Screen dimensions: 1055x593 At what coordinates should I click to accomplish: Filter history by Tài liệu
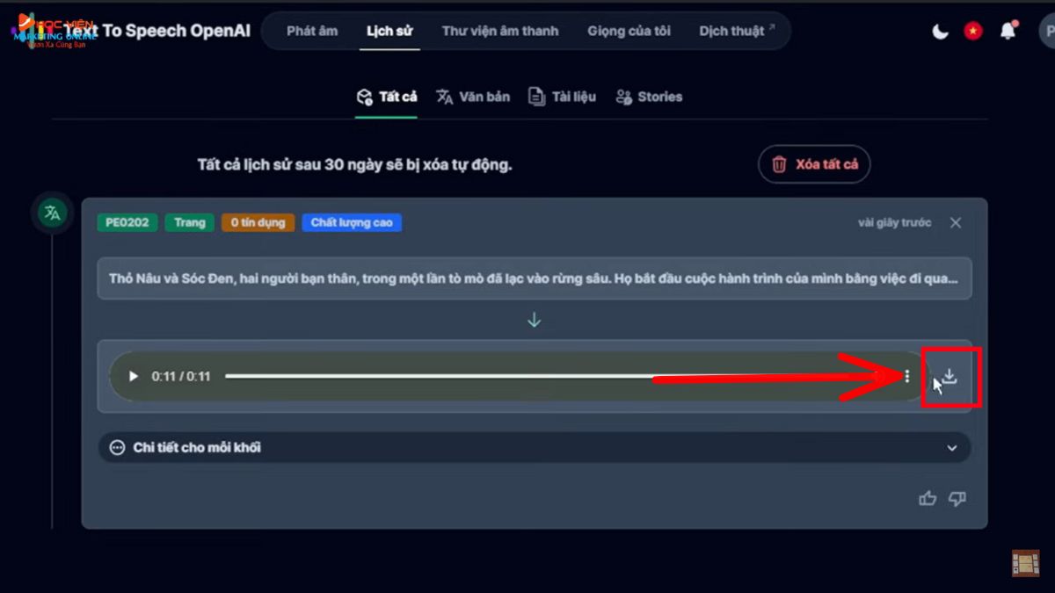[x=562, y=97]
